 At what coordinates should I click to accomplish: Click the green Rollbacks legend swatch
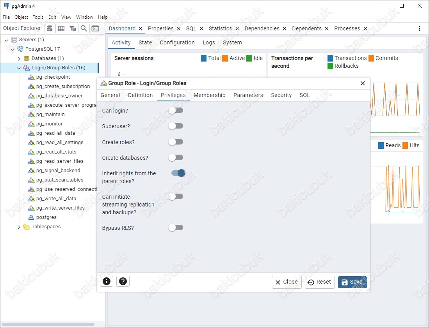[330, 66]
